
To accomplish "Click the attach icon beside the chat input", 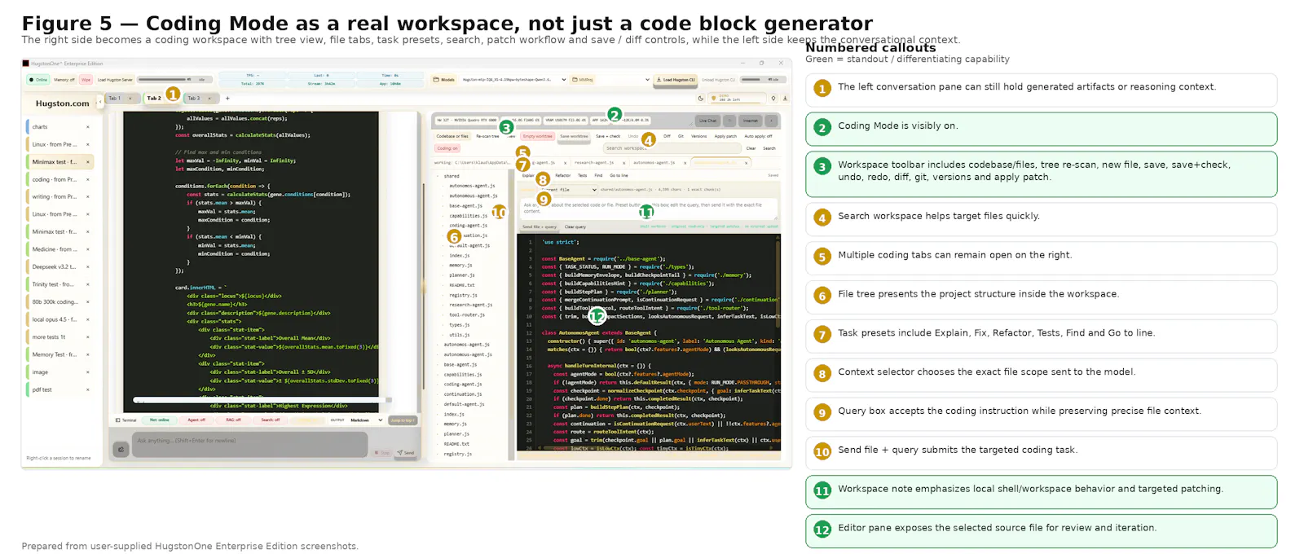I will click(x=121, y=449).
